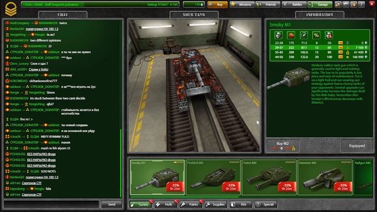Click the Smoky M1 turret preview image
The image size is (377, 212).
(288, 78)
